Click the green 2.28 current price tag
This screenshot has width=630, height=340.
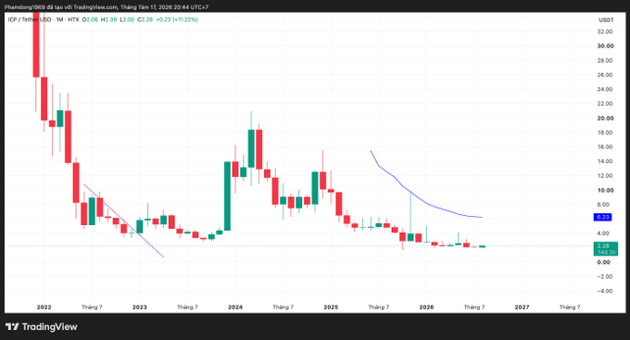606,246
